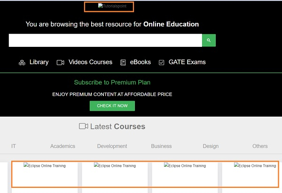The width and height of the screenshot is (282, 193).
Task: Click the GATE Exams checkmark icon
Action: [161, 63]
